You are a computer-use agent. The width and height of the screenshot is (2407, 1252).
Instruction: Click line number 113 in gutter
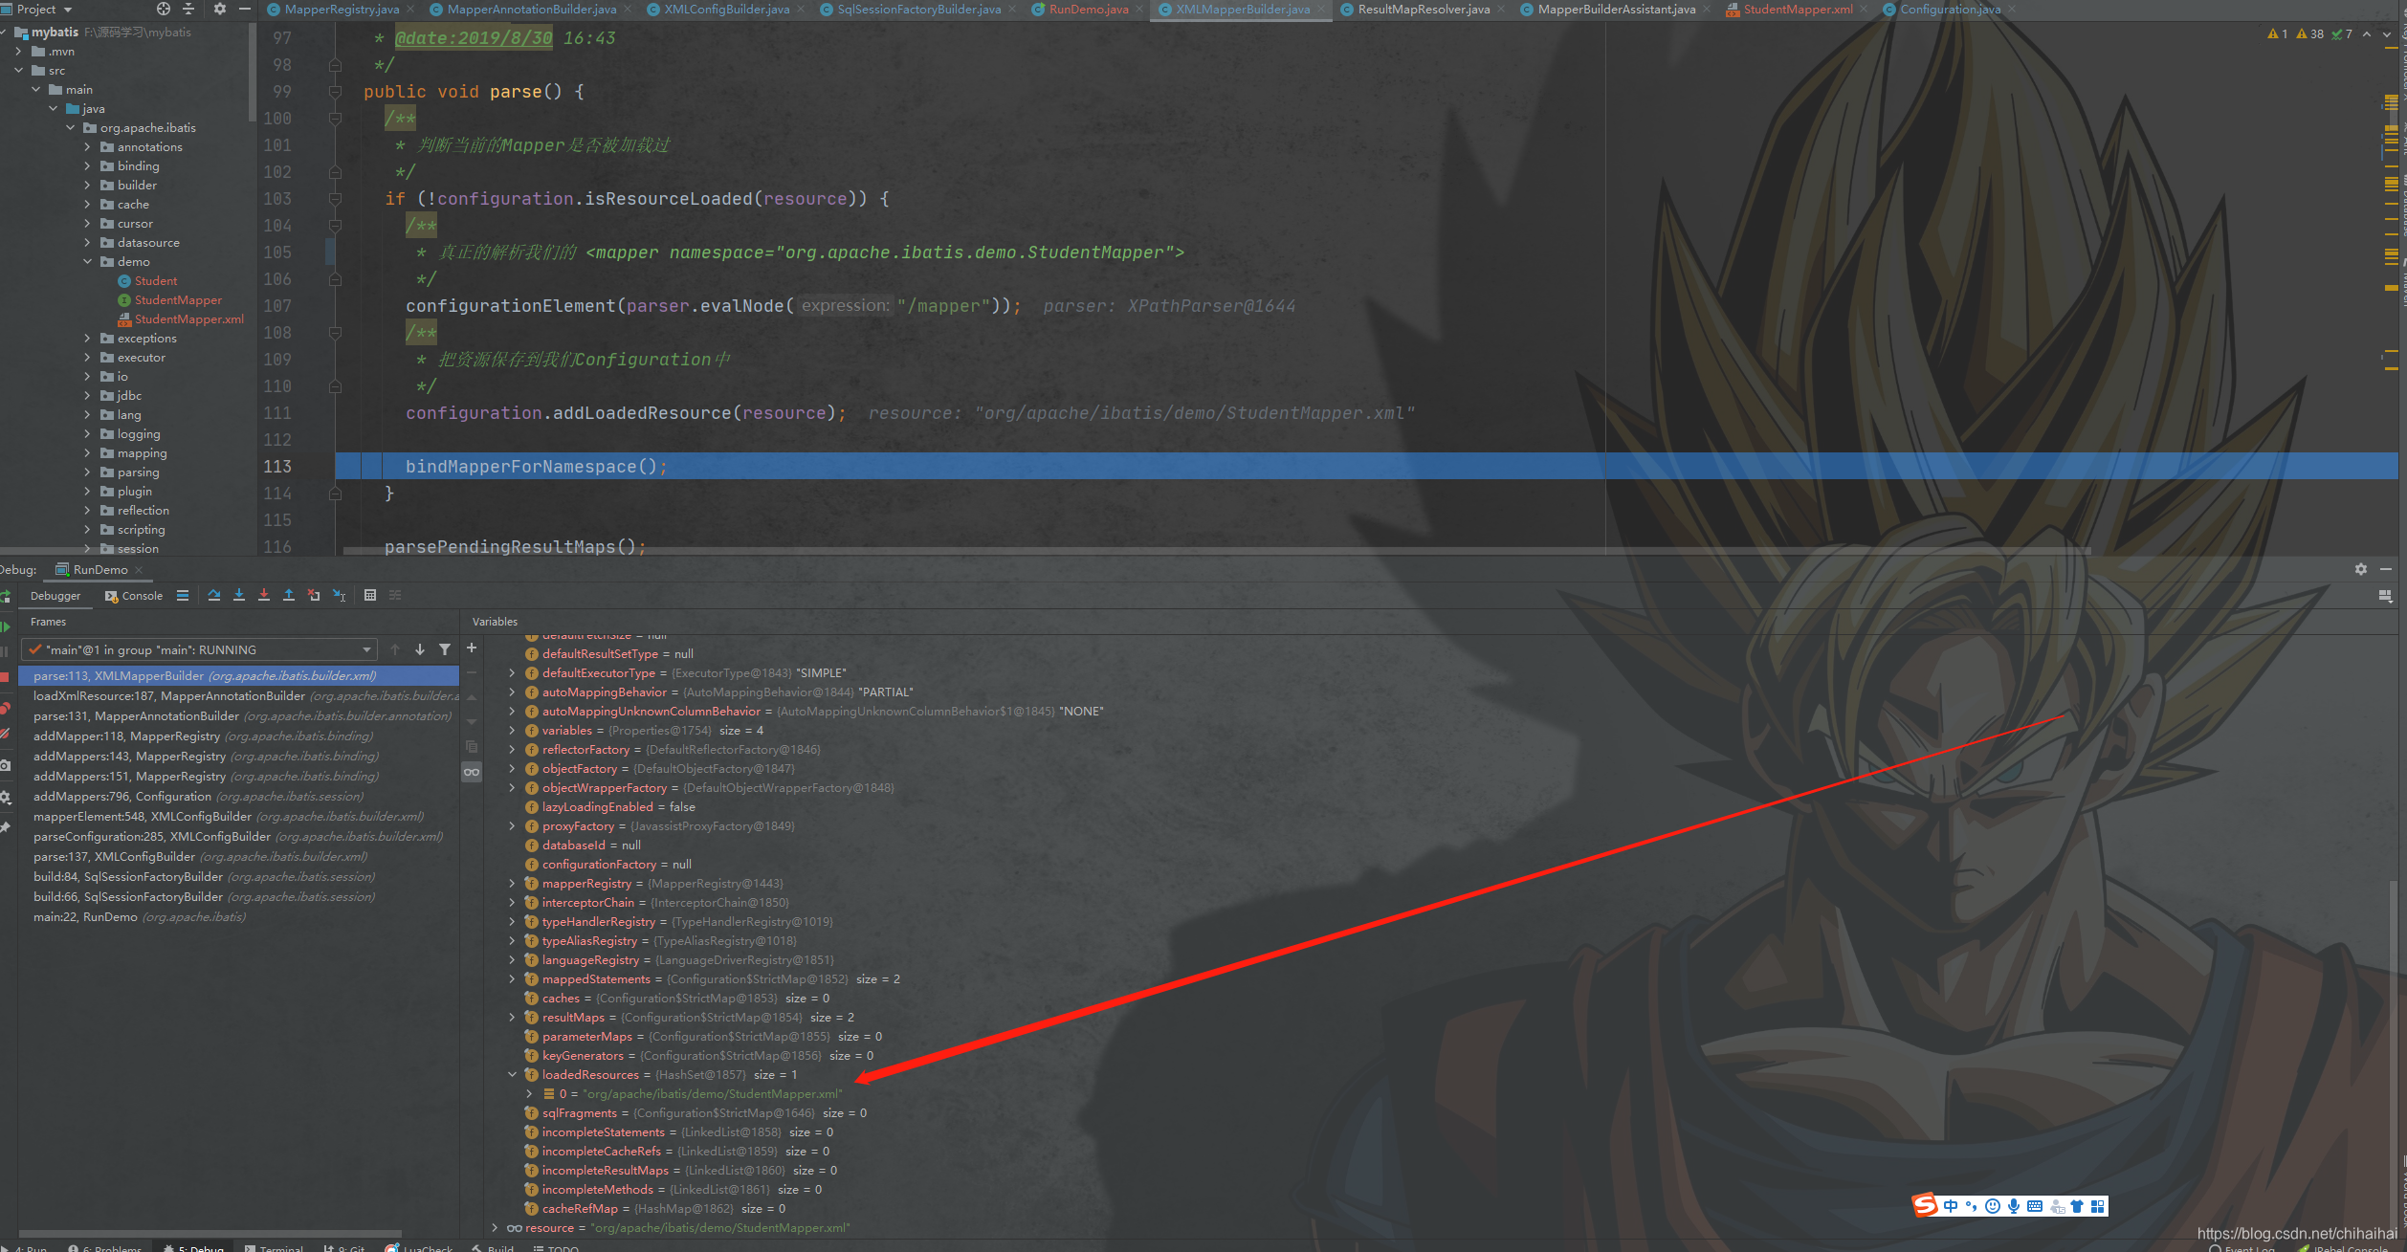[x=277, y=466]
